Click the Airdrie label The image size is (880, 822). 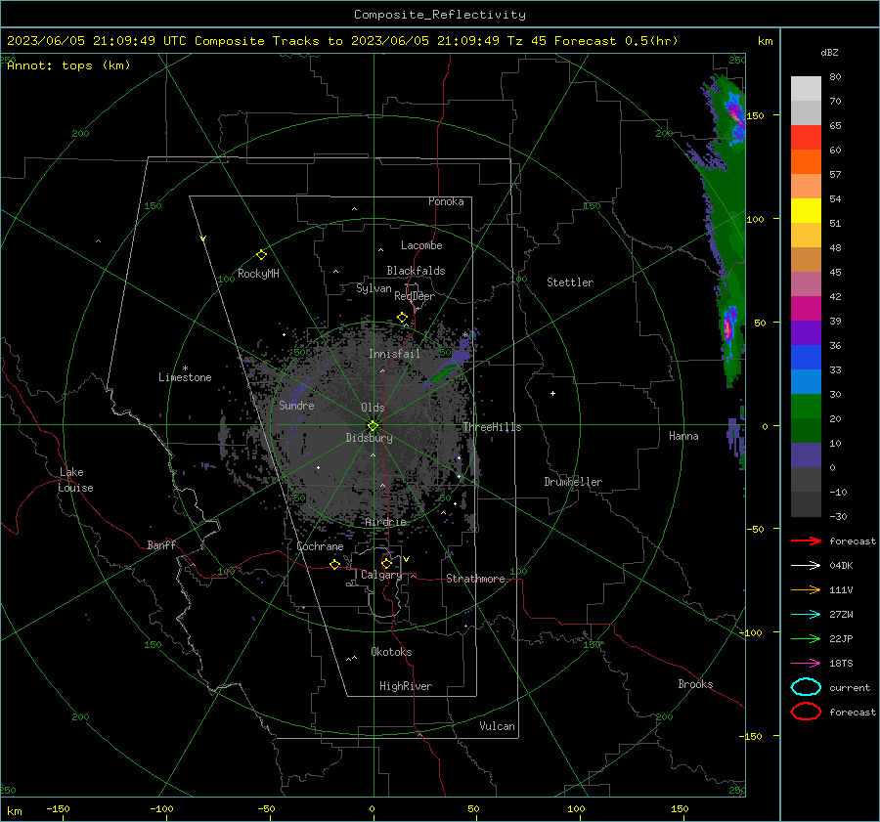(x=385, y=522)
